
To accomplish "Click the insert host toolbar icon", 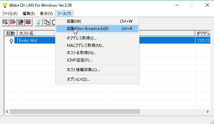I will point(13,22).
